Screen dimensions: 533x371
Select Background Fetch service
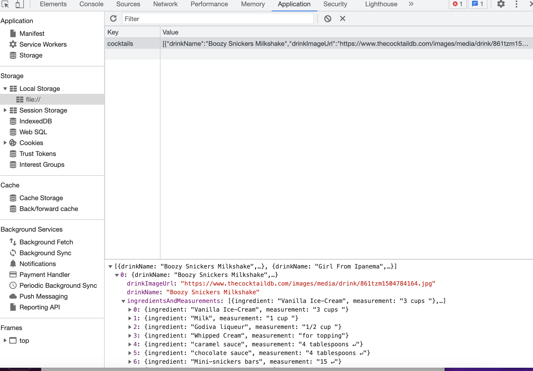tap(46, 242)
